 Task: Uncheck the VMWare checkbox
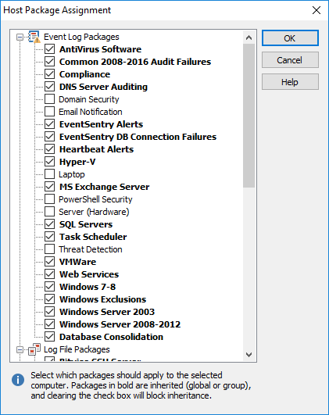50,262
